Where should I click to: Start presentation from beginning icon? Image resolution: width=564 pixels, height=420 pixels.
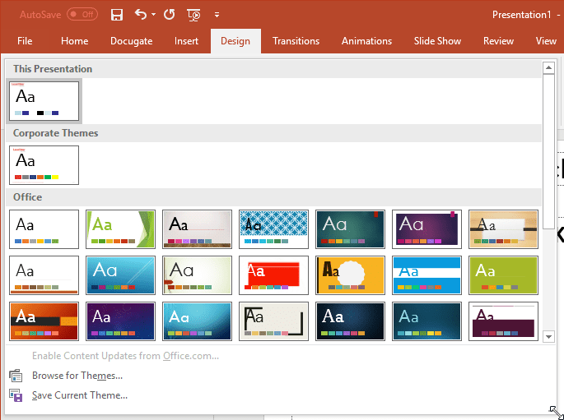(193, 15)
